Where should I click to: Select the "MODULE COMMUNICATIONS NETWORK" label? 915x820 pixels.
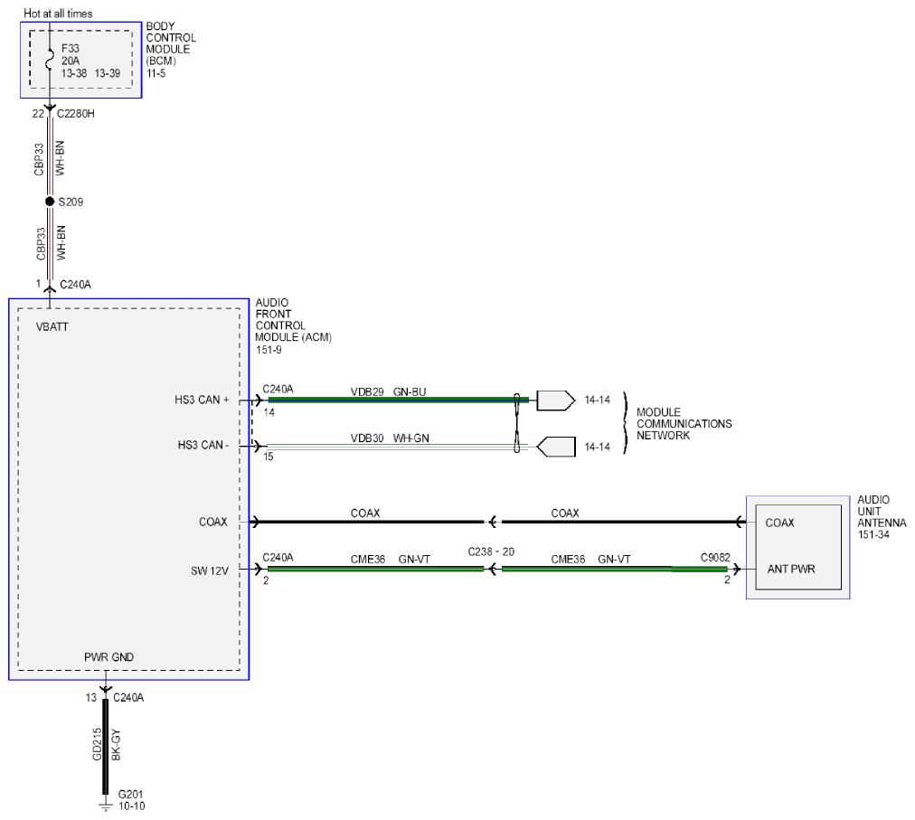684,424
